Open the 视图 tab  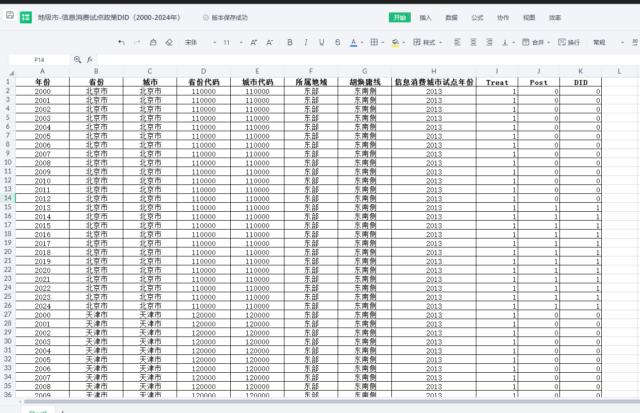click(x=529, y=18)
